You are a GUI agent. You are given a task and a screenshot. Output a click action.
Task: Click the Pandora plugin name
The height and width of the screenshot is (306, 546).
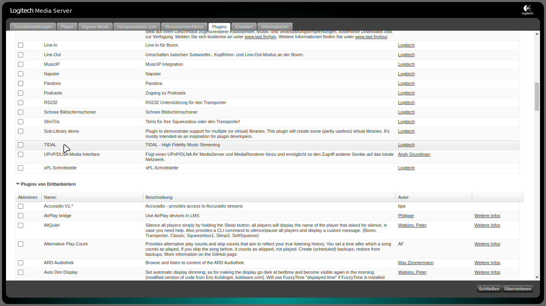[52, 83]
